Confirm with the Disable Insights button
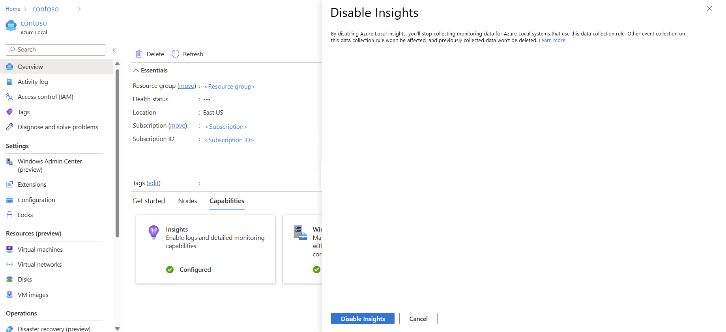The image size is (726, 332). click(363, 319)
